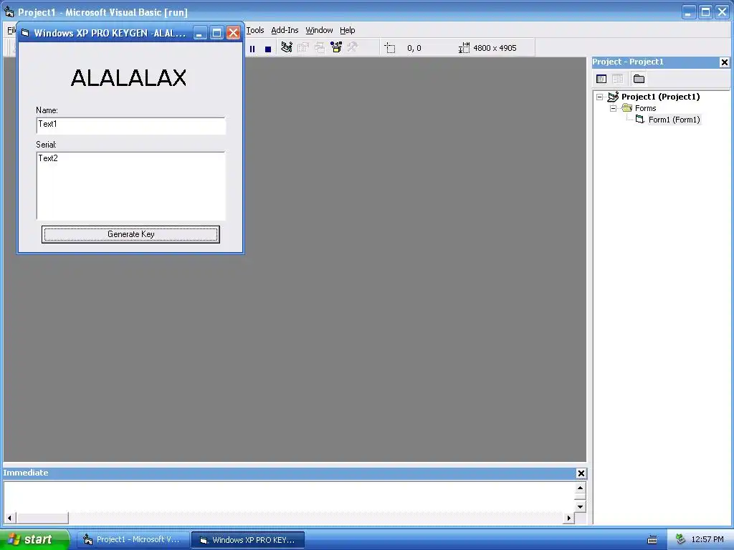Click the grayed Properties Window toolbar icon
The image size is (734, 550).
point(303,47)
